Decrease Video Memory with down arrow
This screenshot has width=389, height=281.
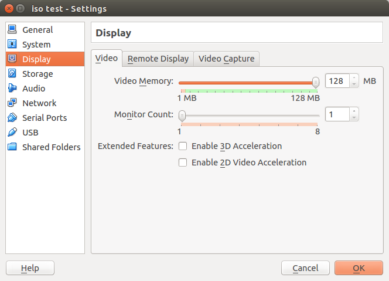tap(354, 84)
